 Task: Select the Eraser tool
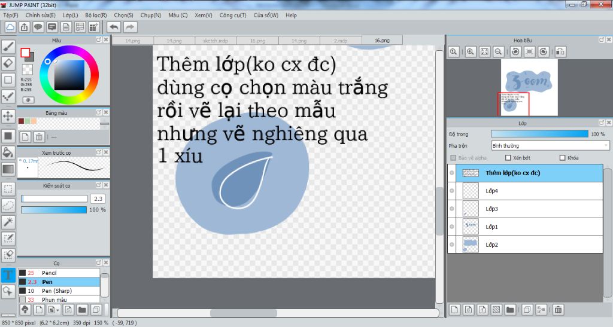pos(8,63)
